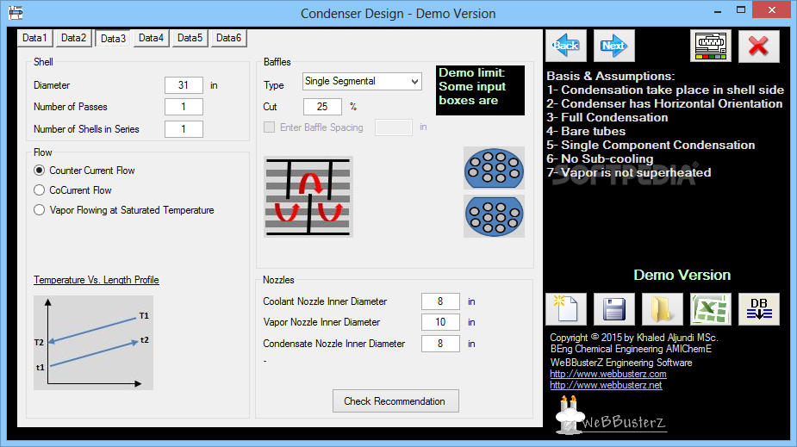Select the Data3 tab
Viewport: 797px width, 447px height.
coord(113,38)
